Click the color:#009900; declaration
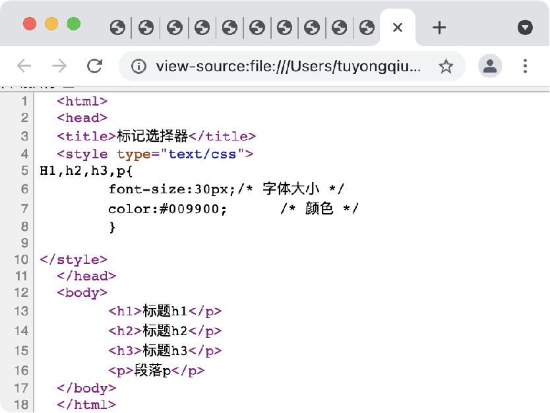Image resolution: width=550 pixels, height=413 pixels. pos(168,208)
